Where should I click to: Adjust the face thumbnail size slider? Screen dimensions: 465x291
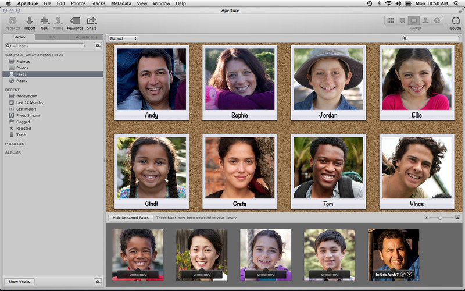click(440, 218)
